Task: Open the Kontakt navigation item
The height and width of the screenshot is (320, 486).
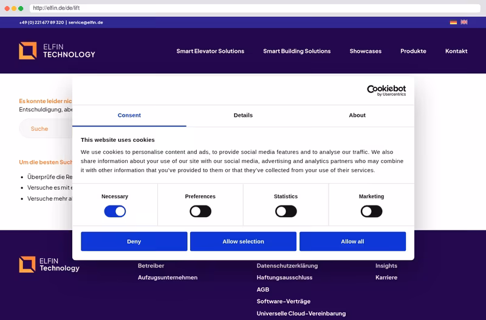Action: (x=456, y=52)
